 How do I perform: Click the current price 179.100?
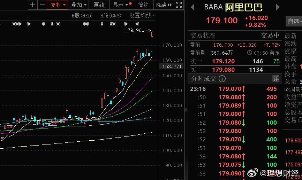click(222, 21)
